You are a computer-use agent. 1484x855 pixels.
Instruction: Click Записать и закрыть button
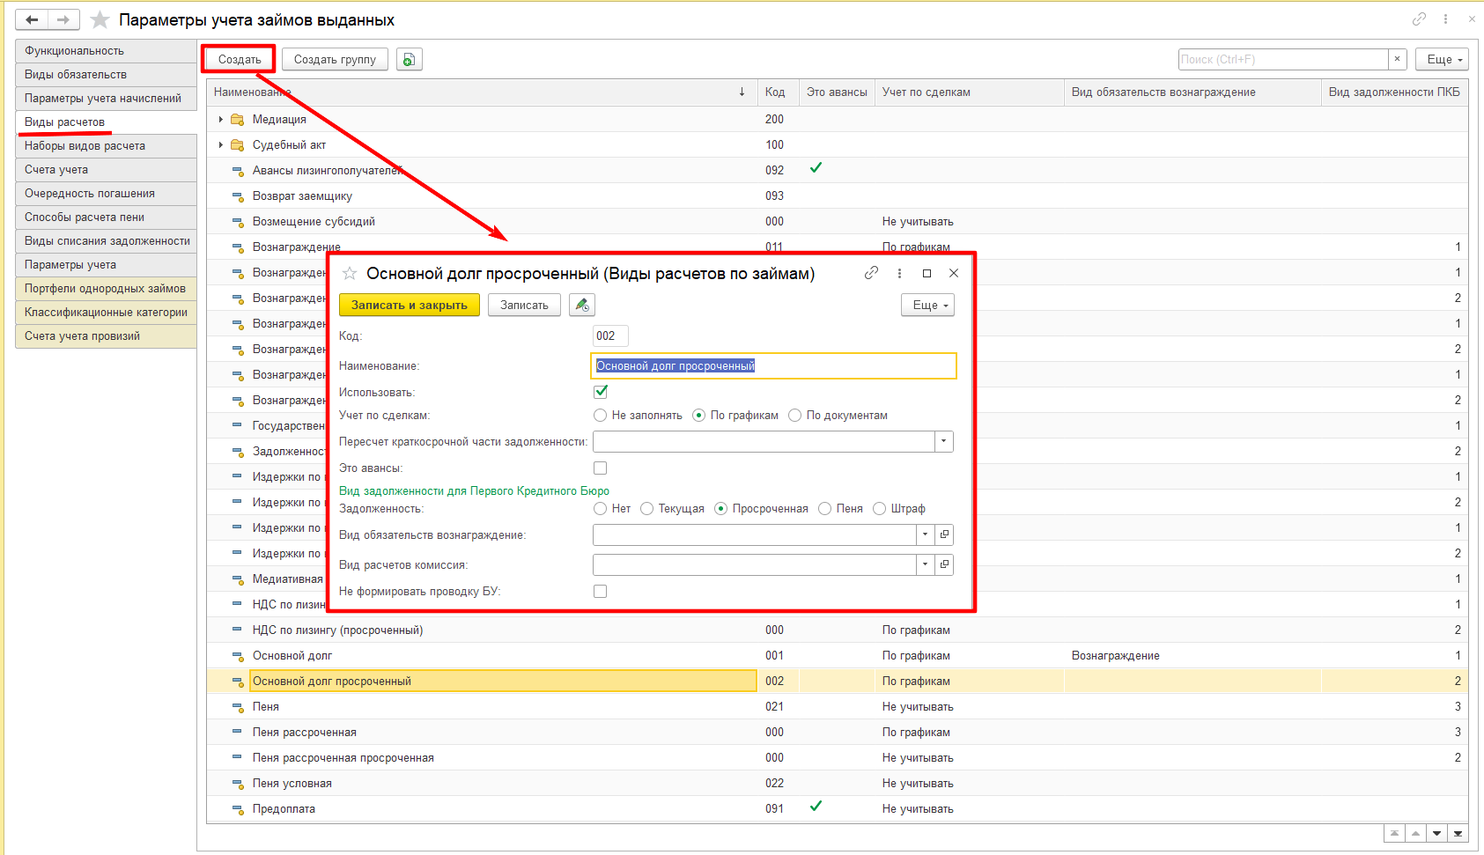tap(410, 306)
